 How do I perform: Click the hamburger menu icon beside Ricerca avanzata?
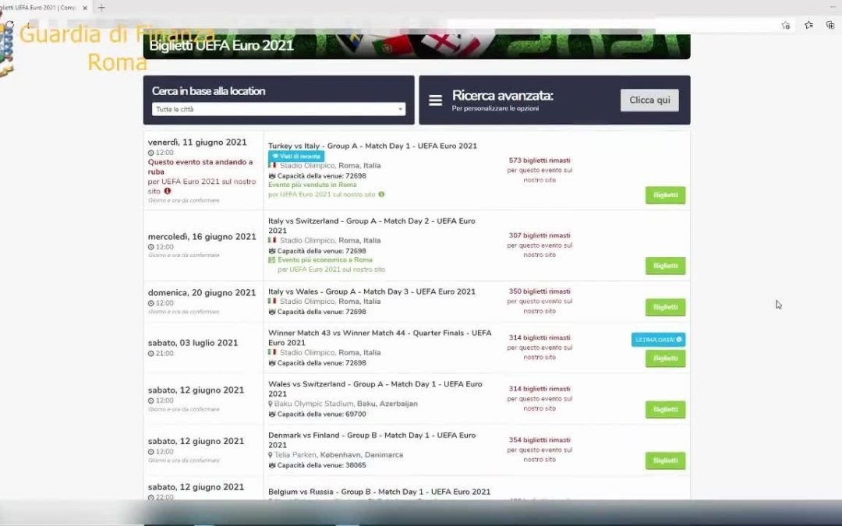coord(436,101)
